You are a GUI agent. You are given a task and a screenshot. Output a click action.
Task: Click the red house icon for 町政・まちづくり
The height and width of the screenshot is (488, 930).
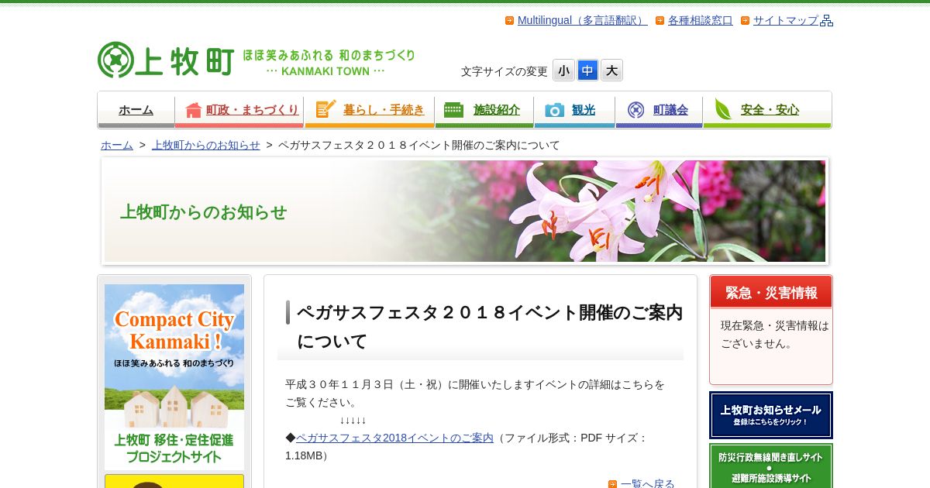click(x=194, y=110)
